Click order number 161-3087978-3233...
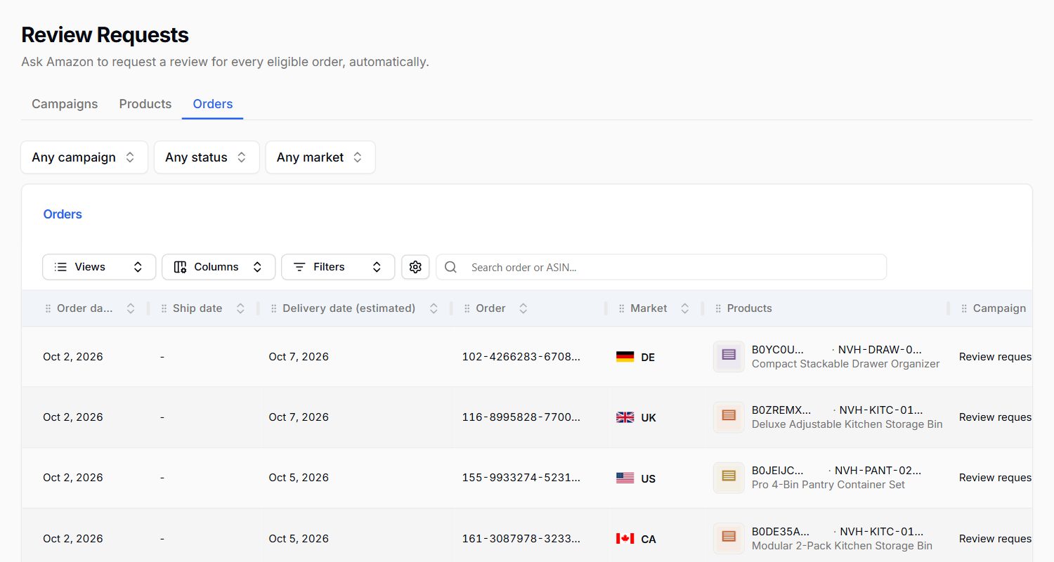Image resolution: width=1054 pixels, height=562 pixels. pyautogui.click(x=521, y=539)
